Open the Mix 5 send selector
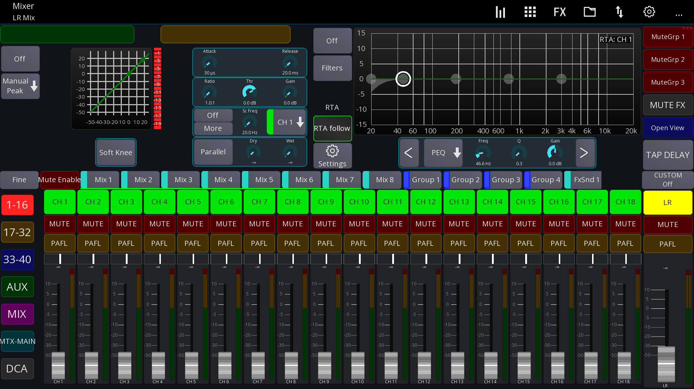Viewport: 694px width, 389px height. point(261,180)
